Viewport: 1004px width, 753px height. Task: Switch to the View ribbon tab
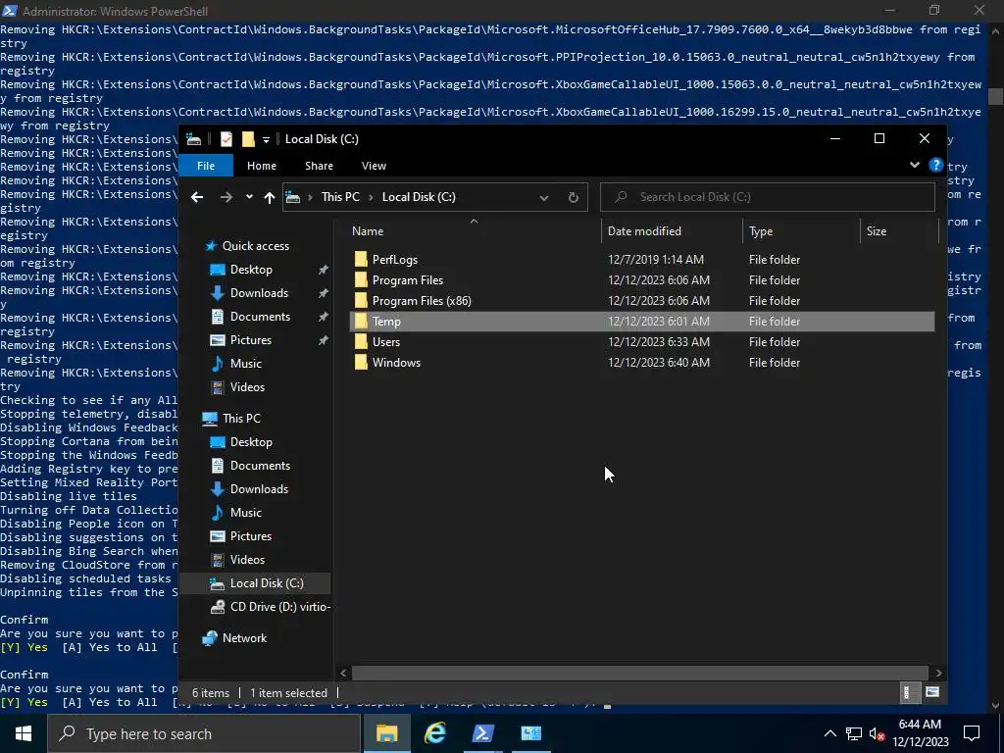(374, 166)
